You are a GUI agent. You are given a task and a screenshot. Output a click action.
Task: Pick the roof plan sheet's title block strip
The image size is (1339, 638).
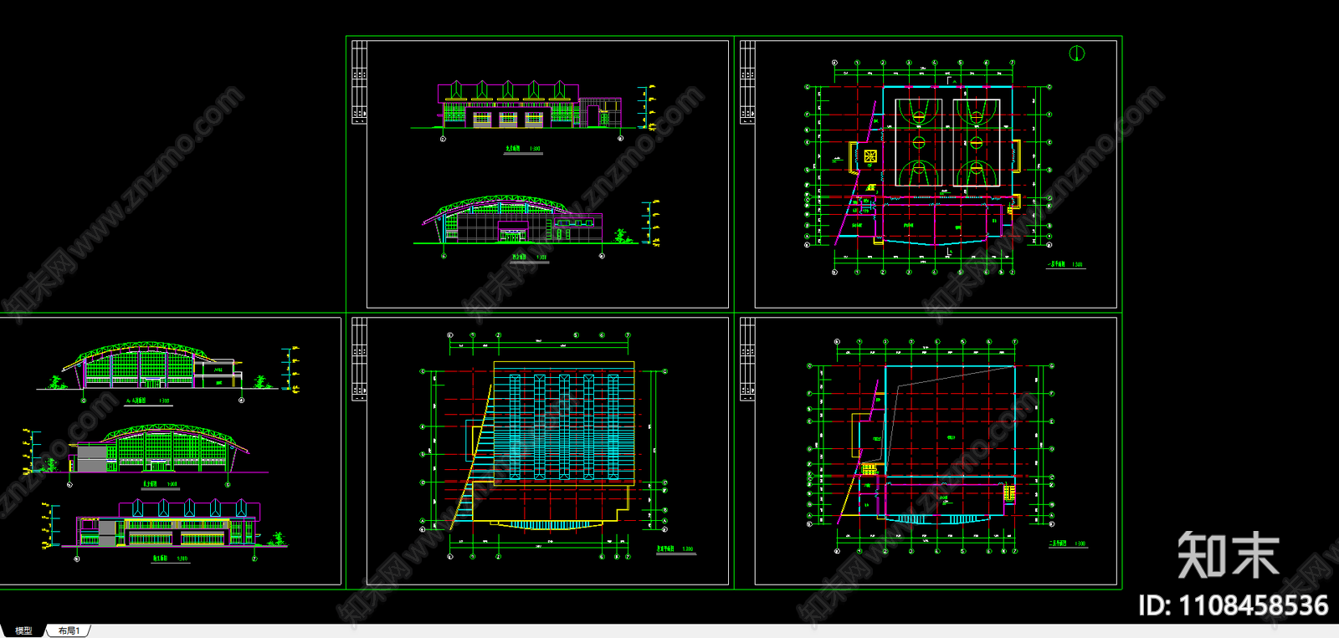tap(358, 360)
